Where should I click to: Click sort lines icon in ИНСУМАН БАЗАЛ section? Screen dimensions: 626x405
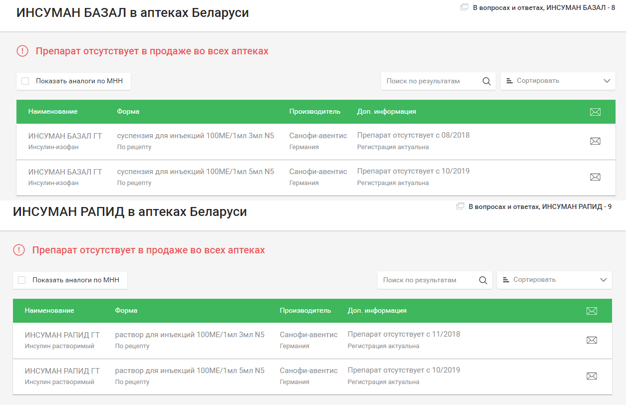coord(510,81)
